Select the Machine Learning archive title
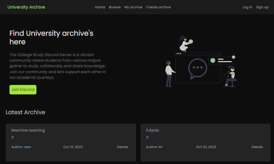Viewport: 274px width, 164px height. click(28, 130)
